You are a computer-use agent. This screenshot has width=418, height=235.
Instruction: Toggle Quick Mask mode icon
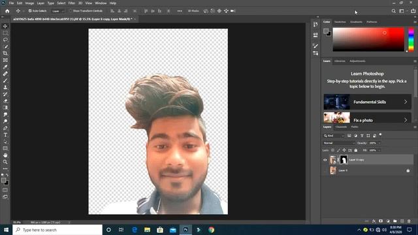pyautogui.click(x=5, y=190)
